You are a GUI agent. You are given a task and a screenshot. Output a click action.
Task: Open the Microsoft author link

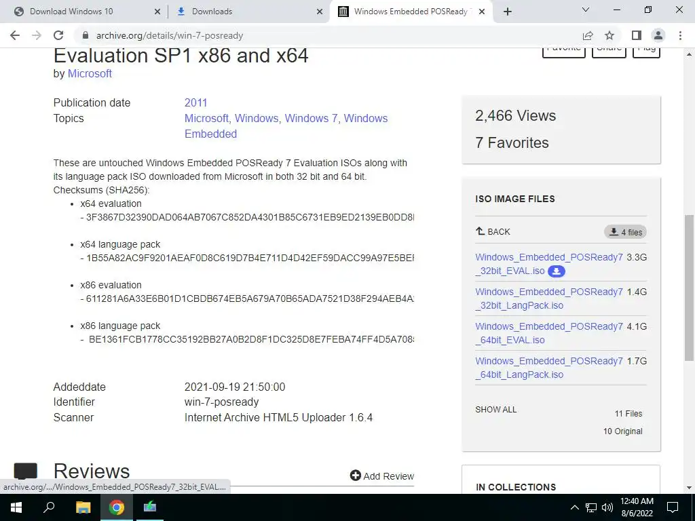[x=90, y=73]
